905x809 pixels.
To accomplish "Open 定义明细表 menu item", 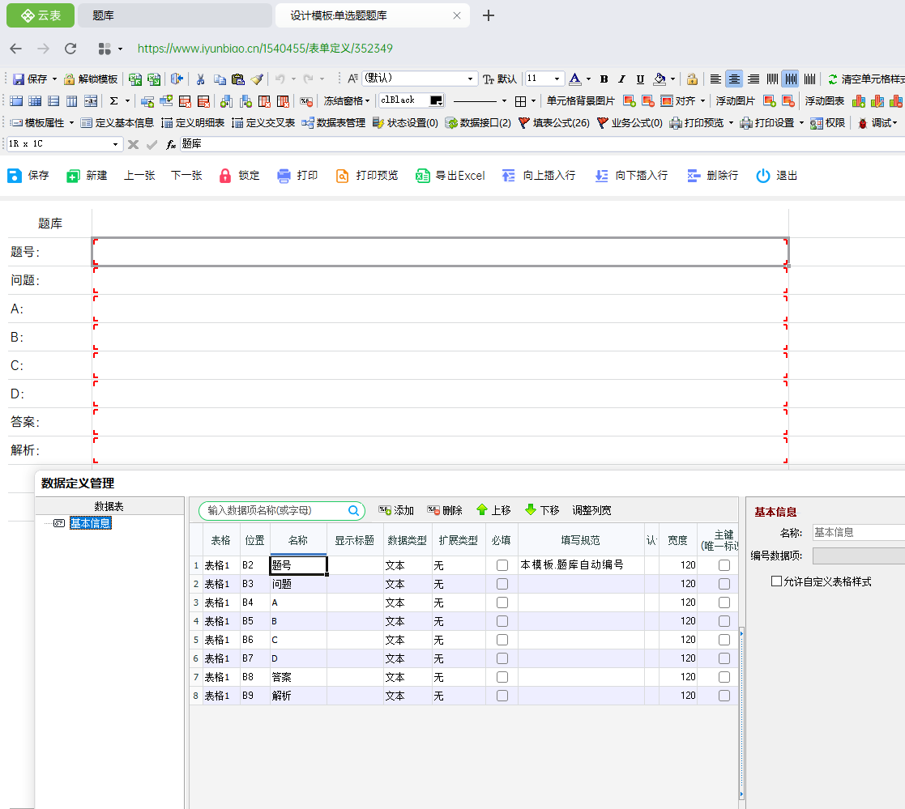I will [x=193, y=123].
